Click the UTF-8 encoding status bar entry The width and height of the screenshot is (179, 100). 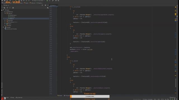tap(162, 99)
